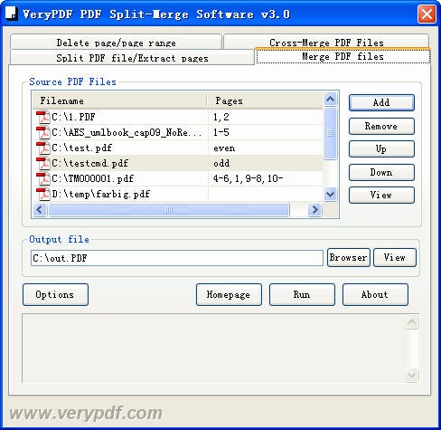Click the Add button
This screenshot has width=441, height=430.
(x=381, y=102)
